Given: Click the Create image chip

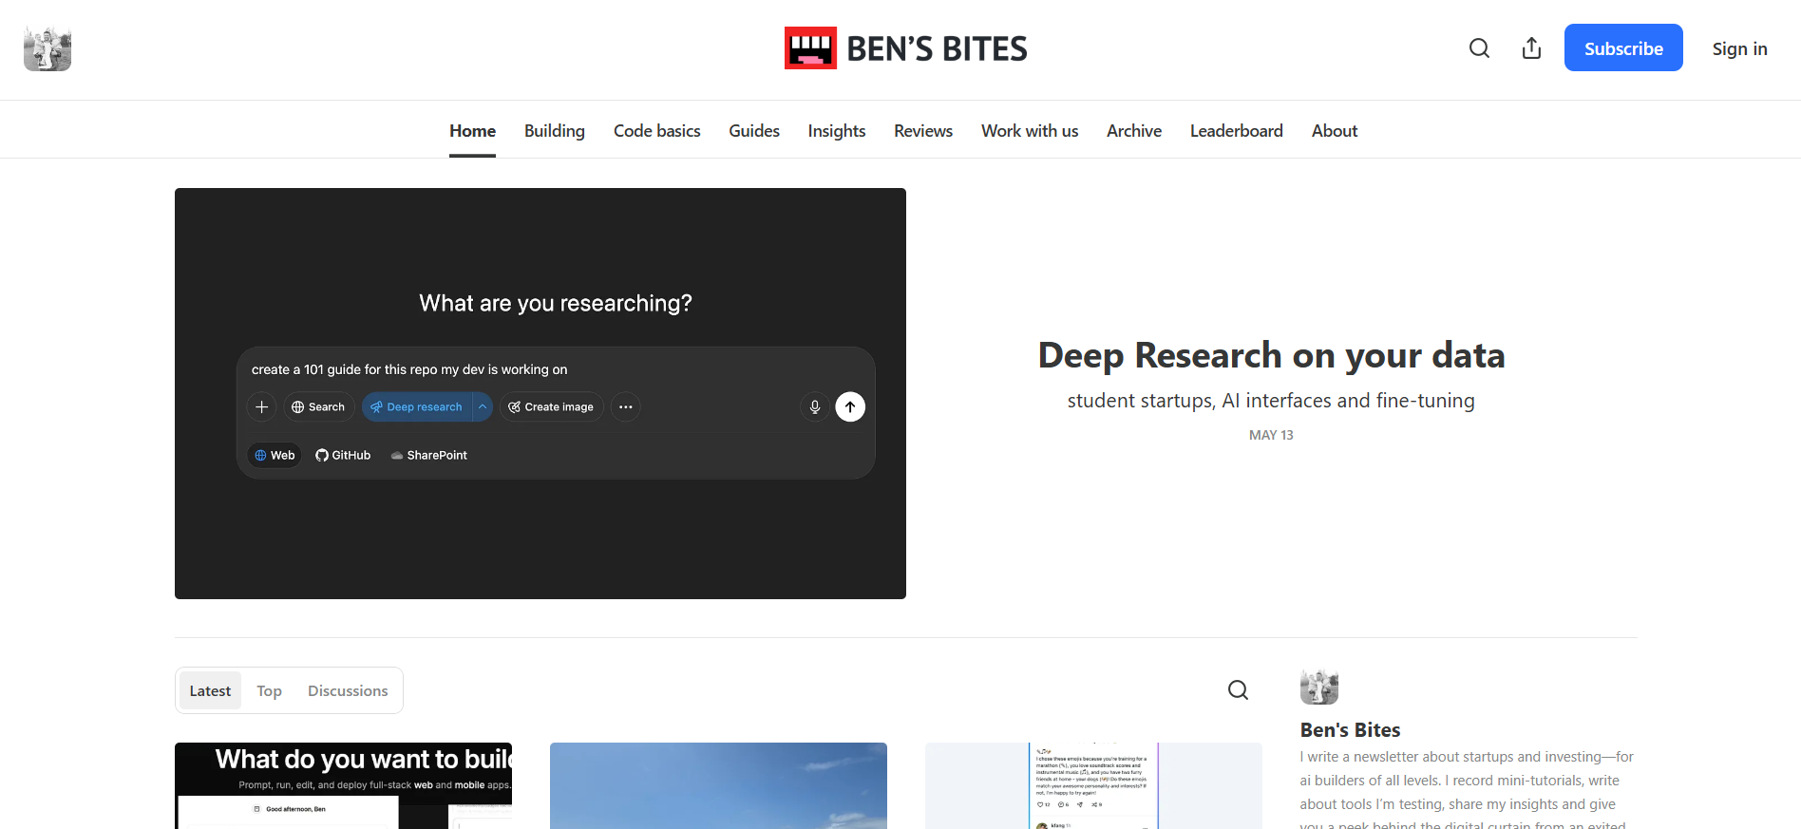Looking at the screenshot, I should [551, 407].
